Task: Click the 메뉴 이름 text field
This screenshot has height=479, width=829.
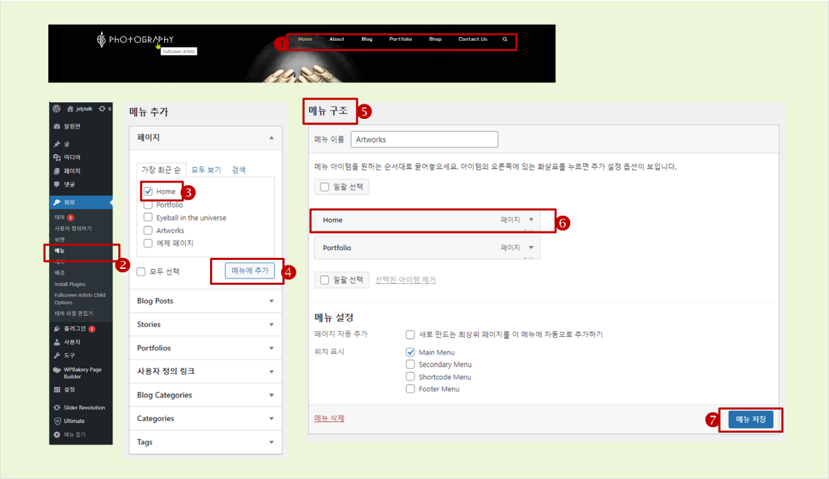Action: pos(424,140)
